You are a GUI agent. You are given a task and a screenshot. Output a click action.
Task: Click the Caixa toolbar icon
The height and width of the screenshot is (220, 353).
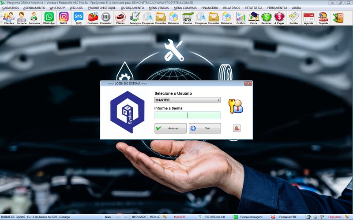pyautogui.click(x=254, y=18)
